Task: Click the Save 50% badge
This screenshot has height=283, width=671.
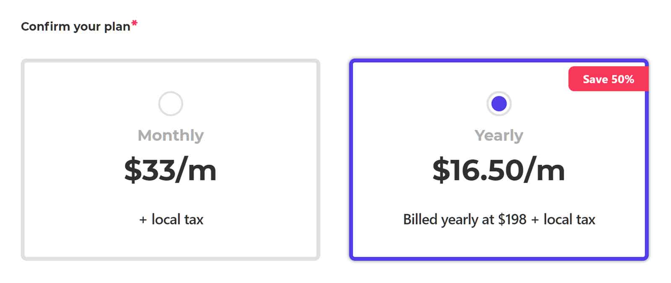Action: click(608, 79)
